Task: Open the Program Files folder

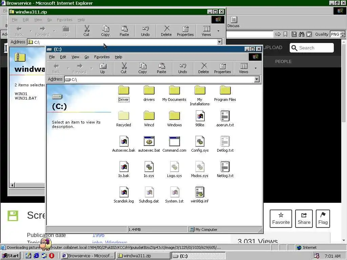Action: [225, 93]
